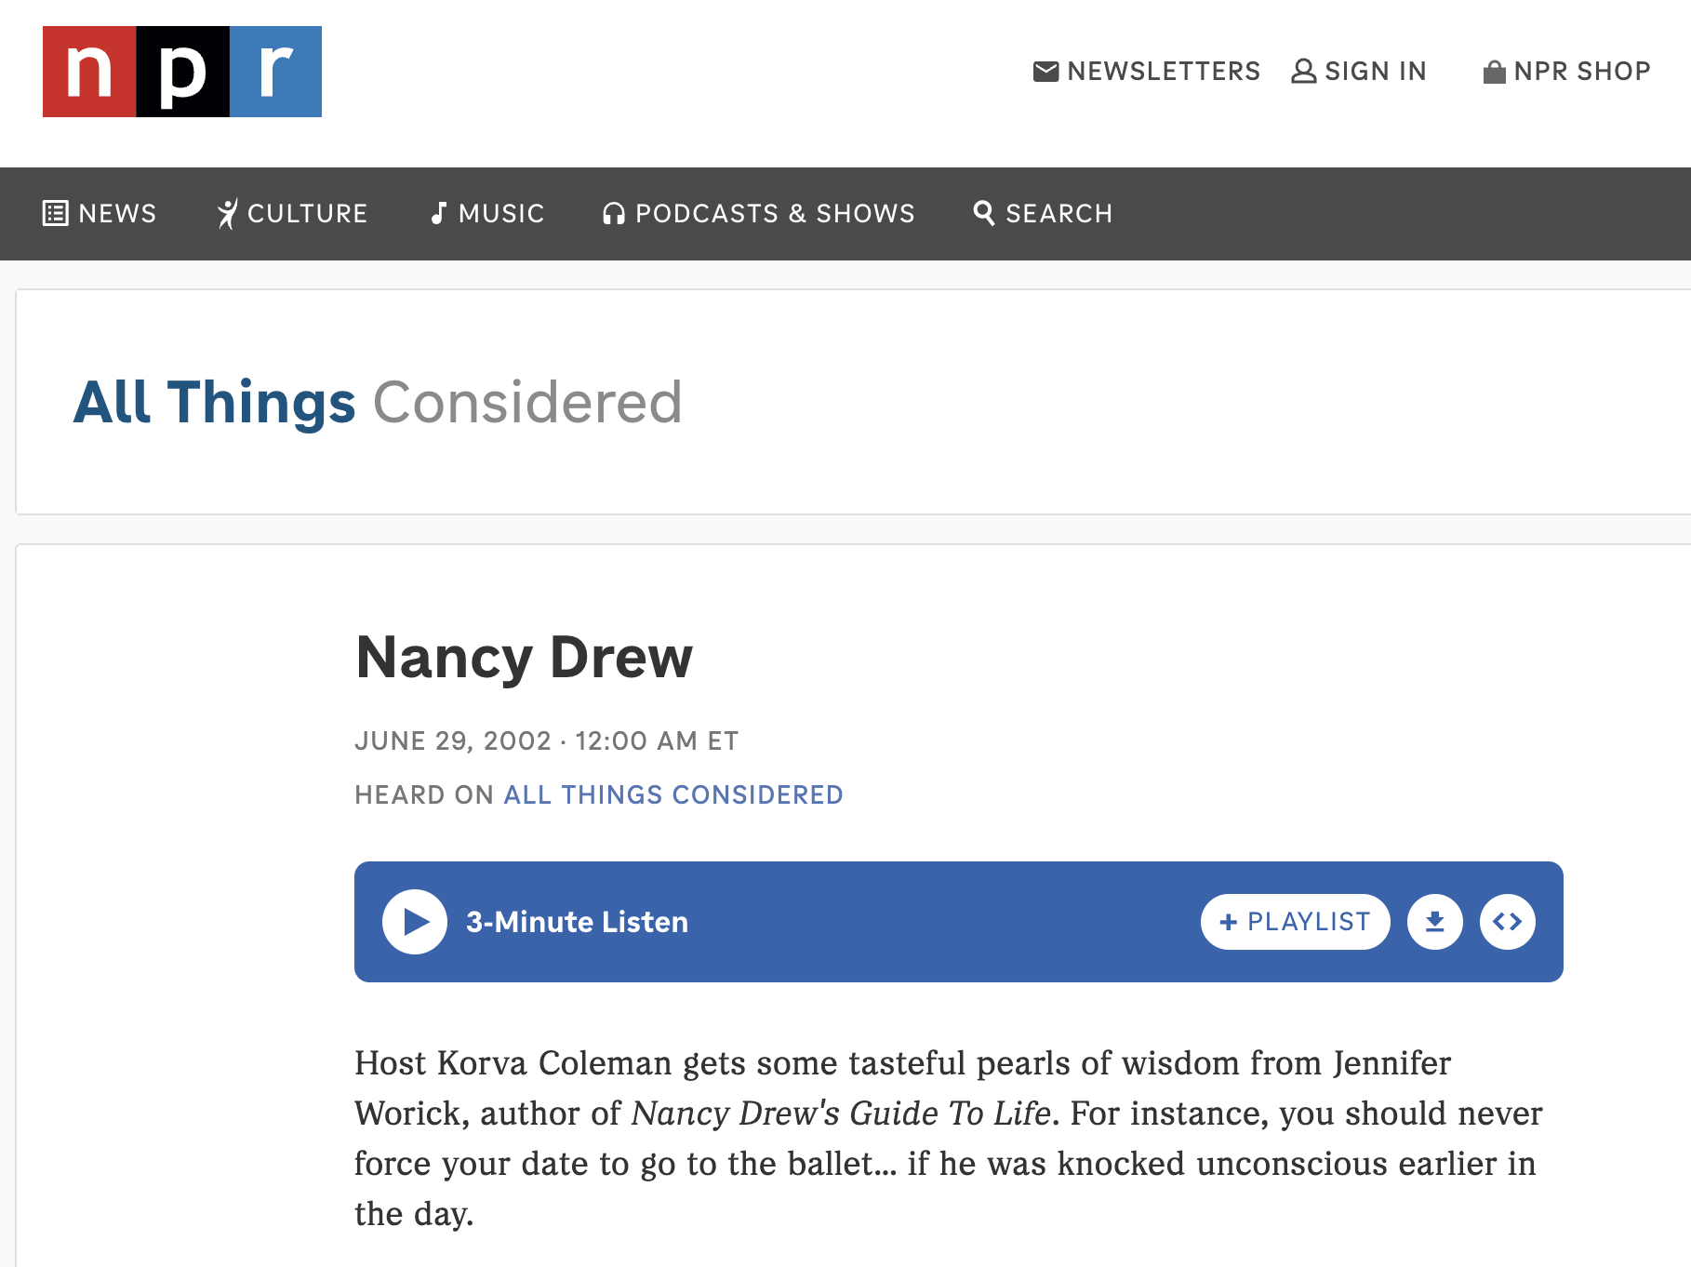Click the newsletters envelope icon

[x=1045, y=72]
